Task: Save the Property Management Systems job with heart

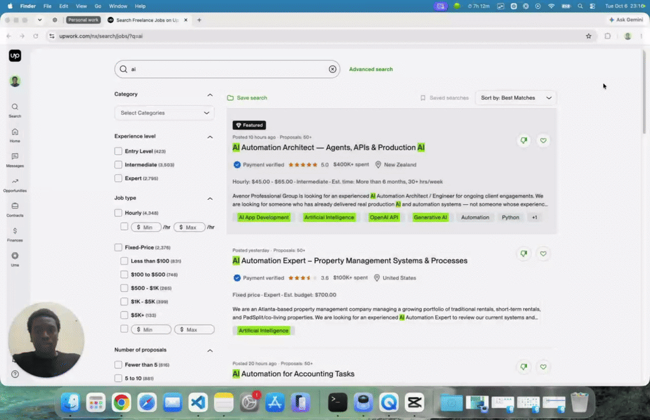Action: tap(543, 254)
